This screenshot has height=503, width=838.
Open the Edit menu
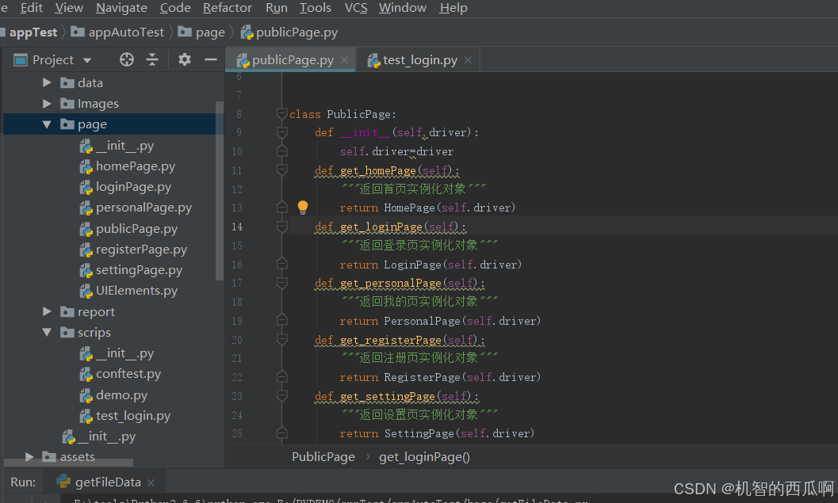click(x=31, y=8)
